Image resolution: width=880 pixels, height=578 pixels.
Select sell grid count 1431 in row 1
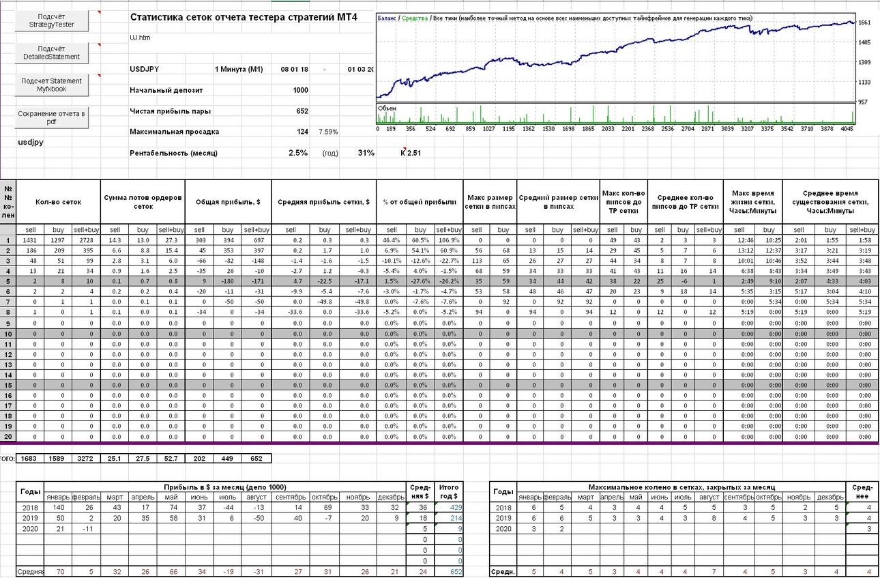(x=30, y=240)
